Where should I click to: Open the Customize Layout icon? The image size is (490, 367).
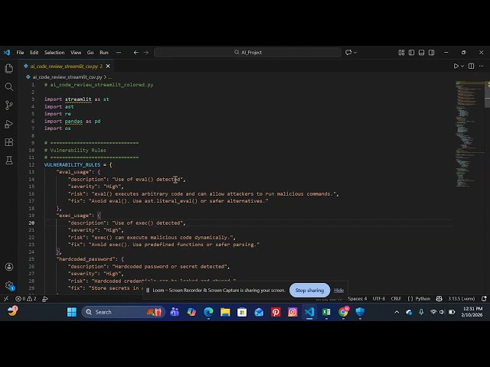click(401, 53)
